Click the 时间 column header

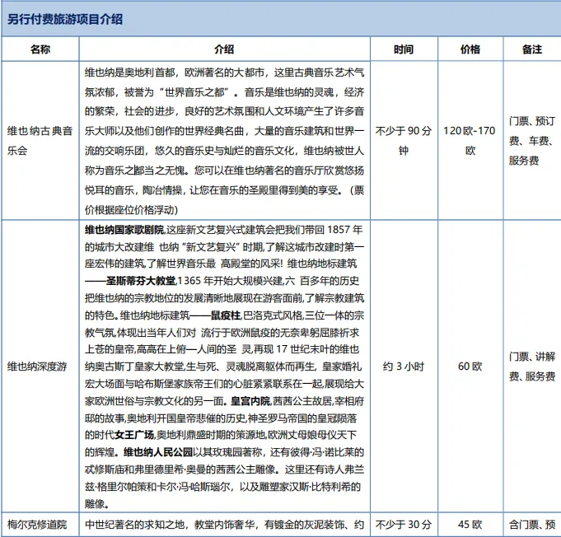tap(403, 49)
